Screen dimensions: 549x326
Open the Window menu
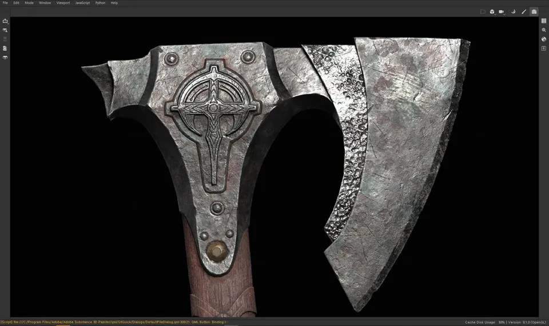click(x=45, y=3)
